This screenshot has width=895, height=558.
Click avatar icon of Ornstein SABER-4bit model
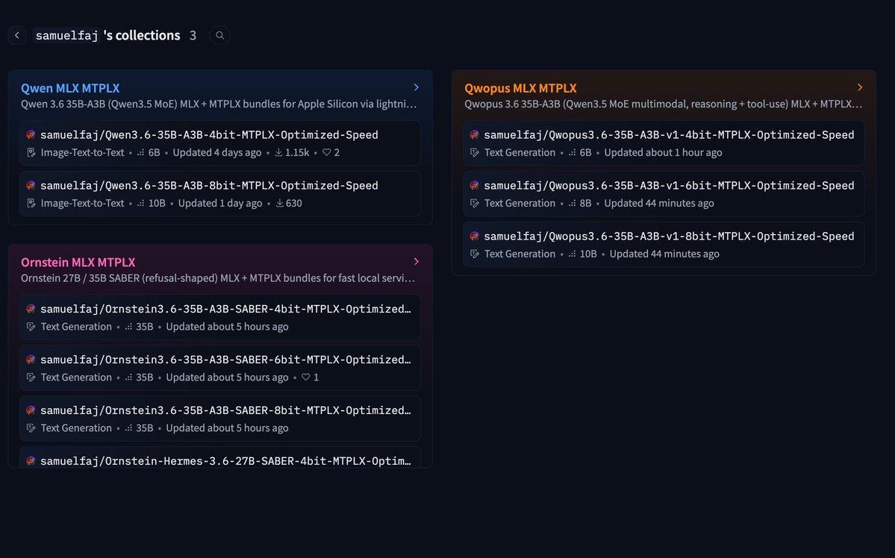(31, 309)
